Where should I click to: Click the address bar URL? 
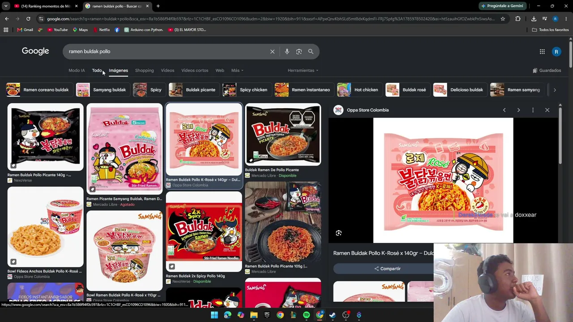click(x=271, y=19)
